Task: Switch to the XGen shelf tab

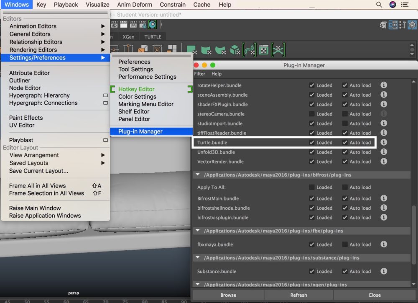Action: [x=128, y=37]
